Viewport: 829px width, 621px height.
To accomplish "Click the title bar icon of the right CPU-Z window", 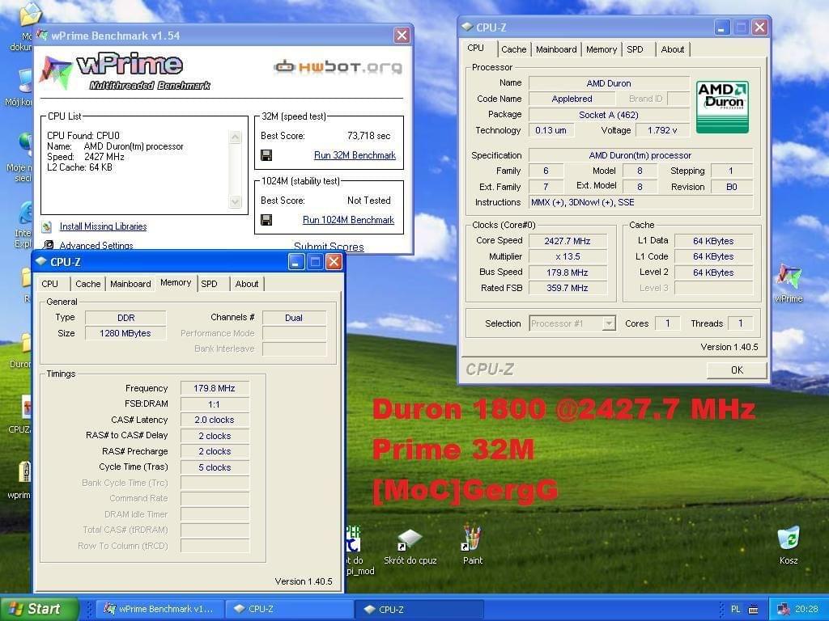I will [467, 27].
